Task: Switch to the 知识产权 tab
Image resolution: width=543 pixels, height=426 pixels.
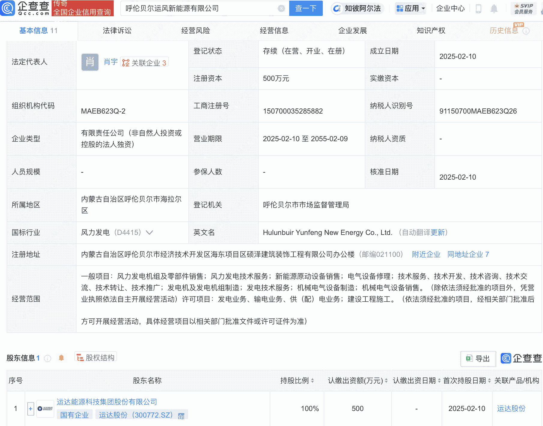Action: [430, 30]
